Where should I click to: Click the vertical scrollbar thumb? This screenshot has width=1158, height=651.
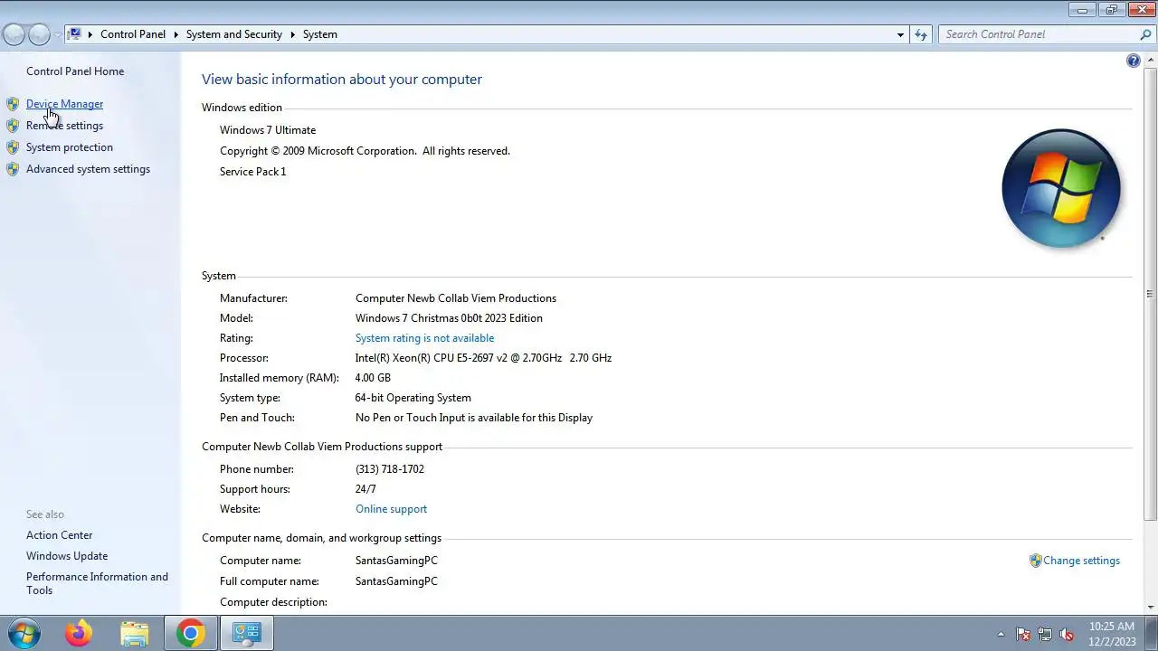pyautogui.click(x=1150, y=294)
